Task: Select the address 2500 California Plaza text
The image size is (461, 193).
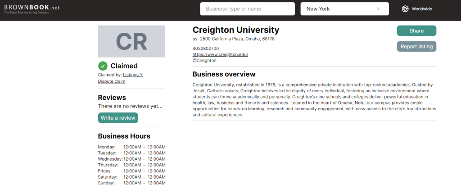Action: [237, 39]
